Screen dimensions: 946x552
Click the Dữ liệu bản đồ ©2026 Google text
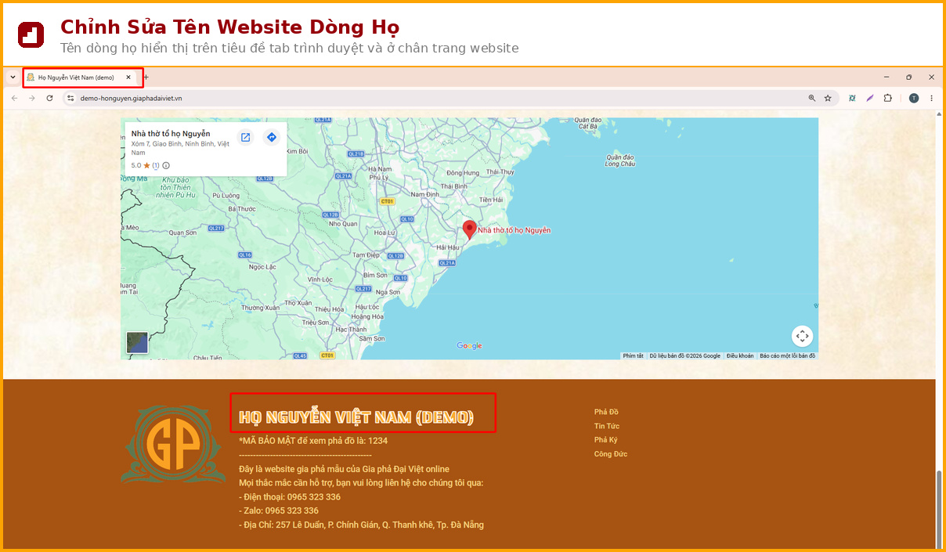[x=684, y=355]
